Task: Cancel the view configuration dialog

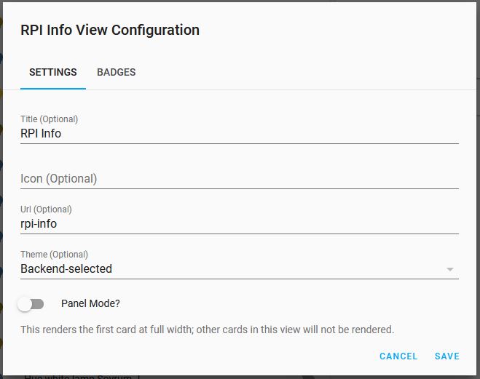Action: (x=398, y=356)
